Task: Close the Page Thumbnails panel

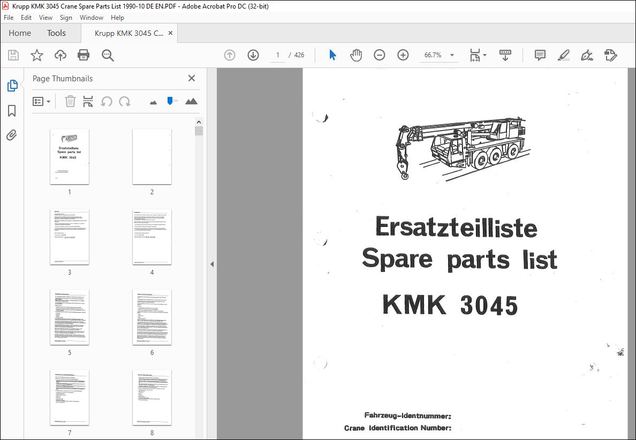Action: tap(192, 78)
